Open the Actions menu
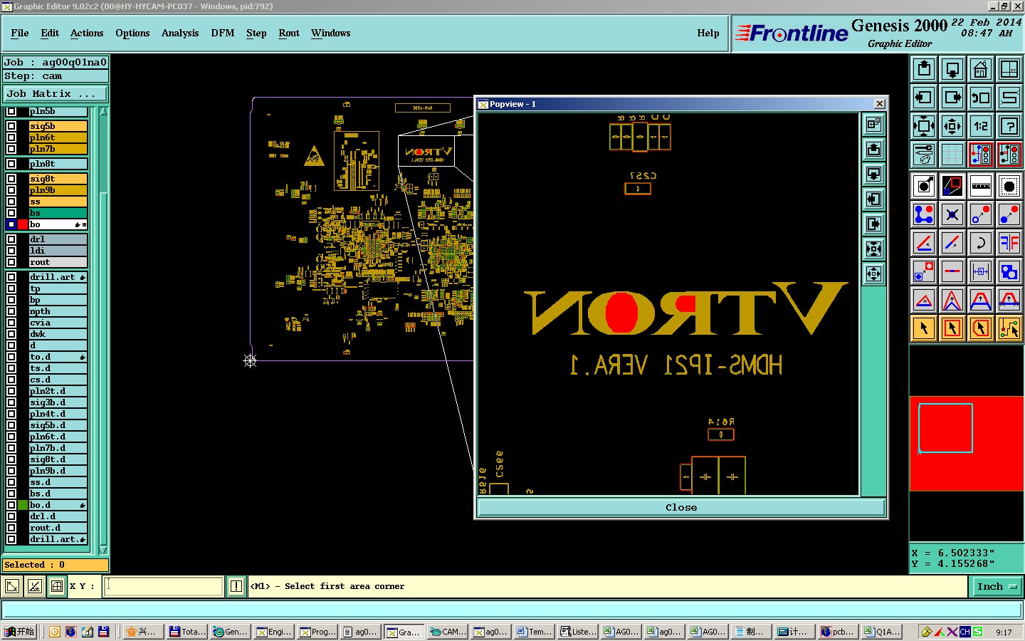The image size is (1025, 641). coord(87,33)
